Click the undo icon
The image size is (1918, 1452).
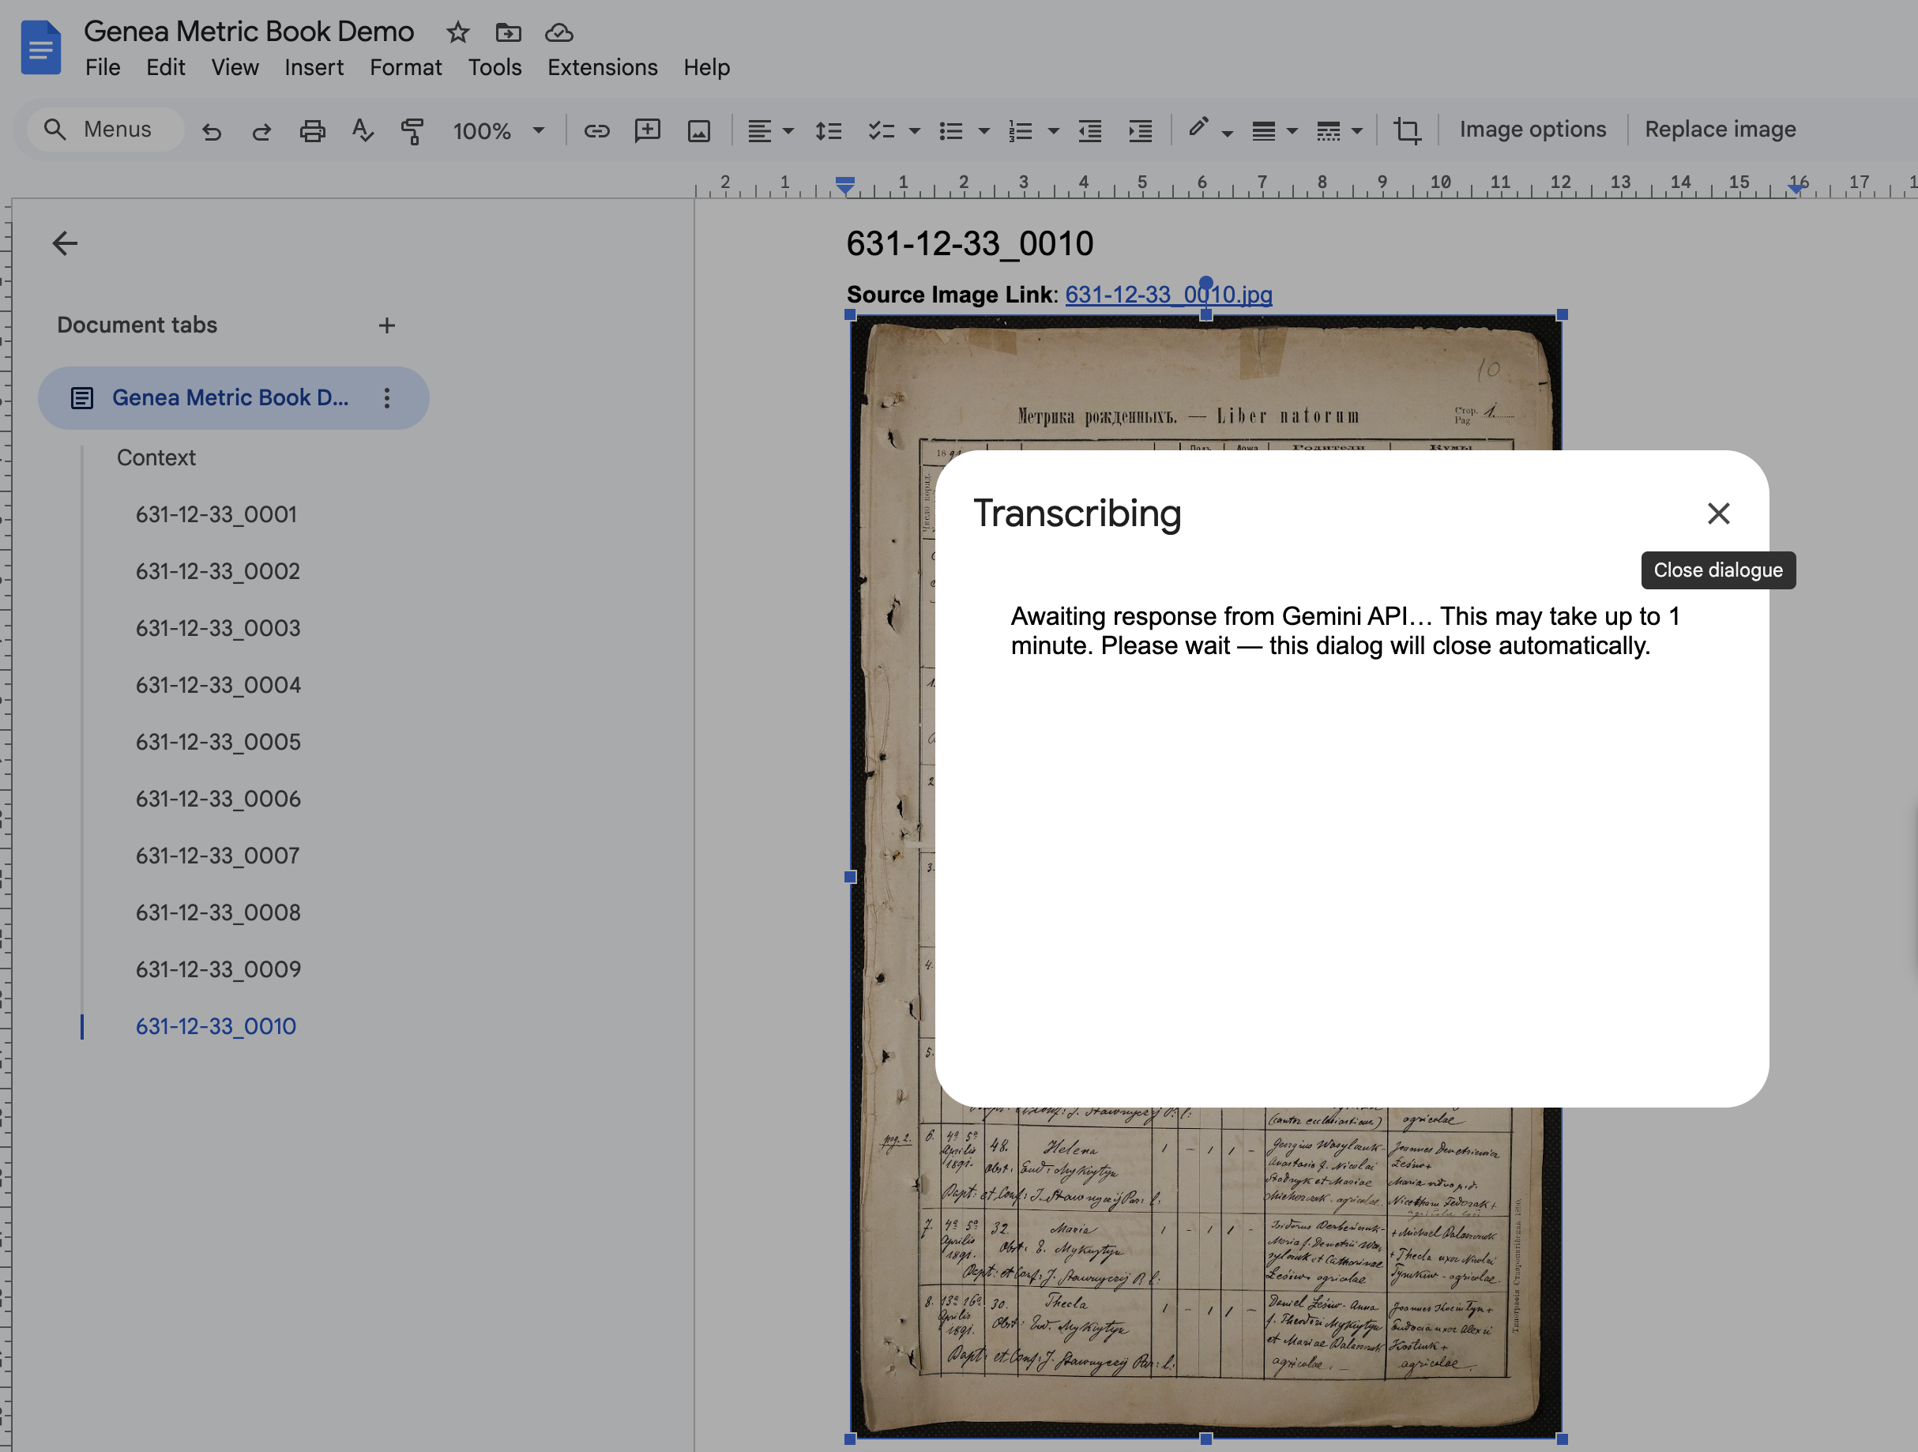click(x=211, y=130)
